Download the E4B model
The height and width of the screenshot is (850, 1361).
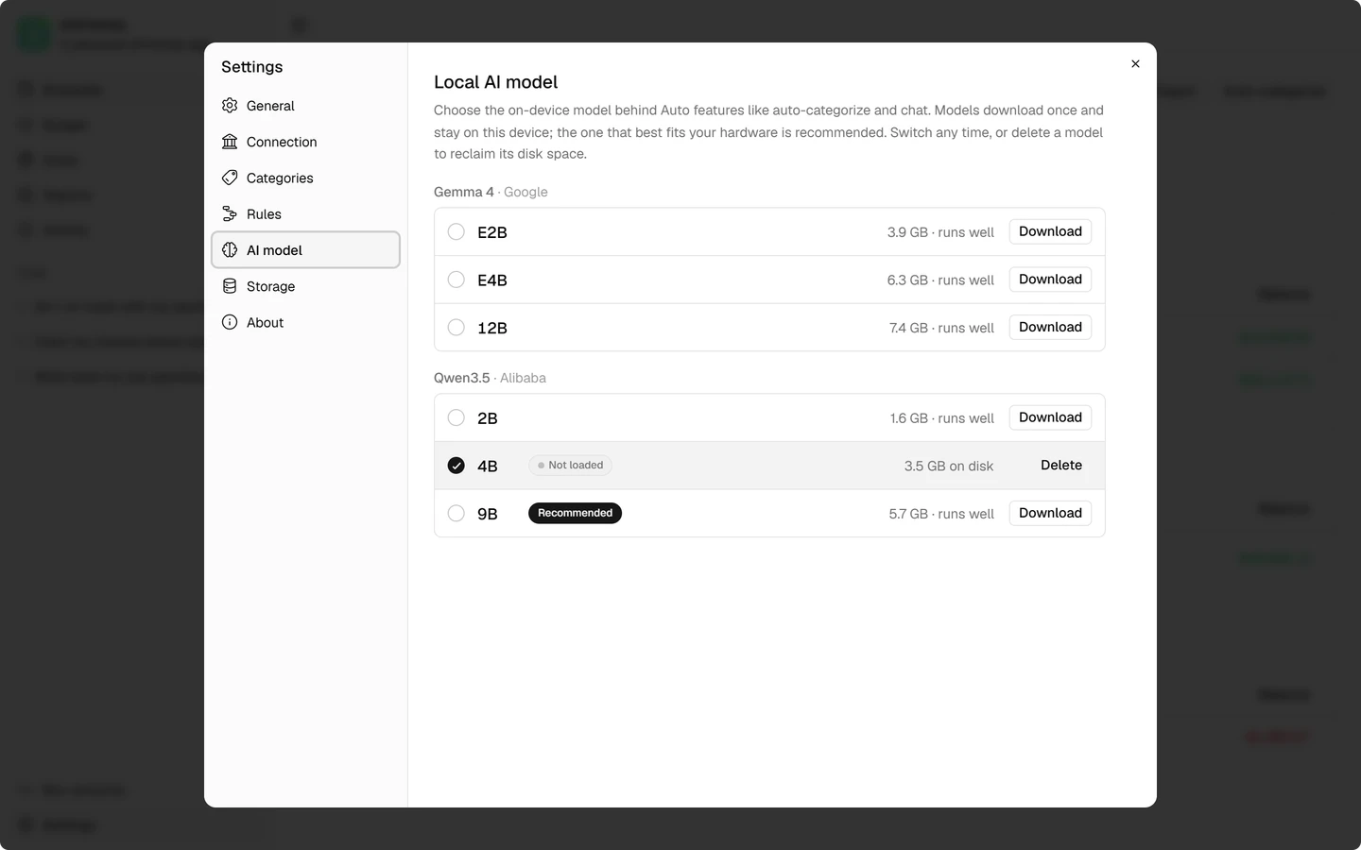pyautogui.click(x=1050, y=280)
